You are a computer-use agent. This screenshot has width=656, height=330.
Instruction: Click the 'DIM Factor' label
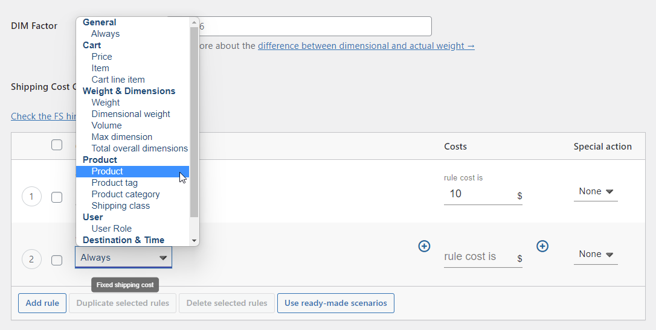point(34,26)
